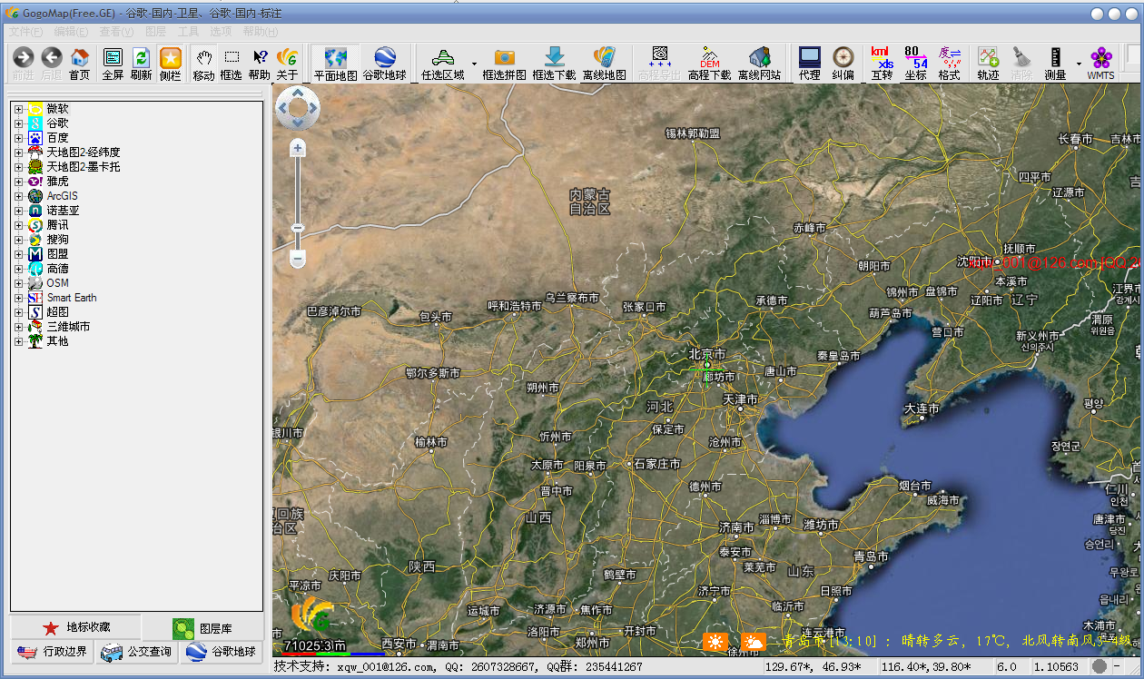
Task: Select the 纠偏 compass icon
Action: (x=843, y=64)
